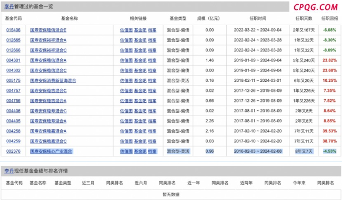Click the 近三月 column header

[88, 183]
